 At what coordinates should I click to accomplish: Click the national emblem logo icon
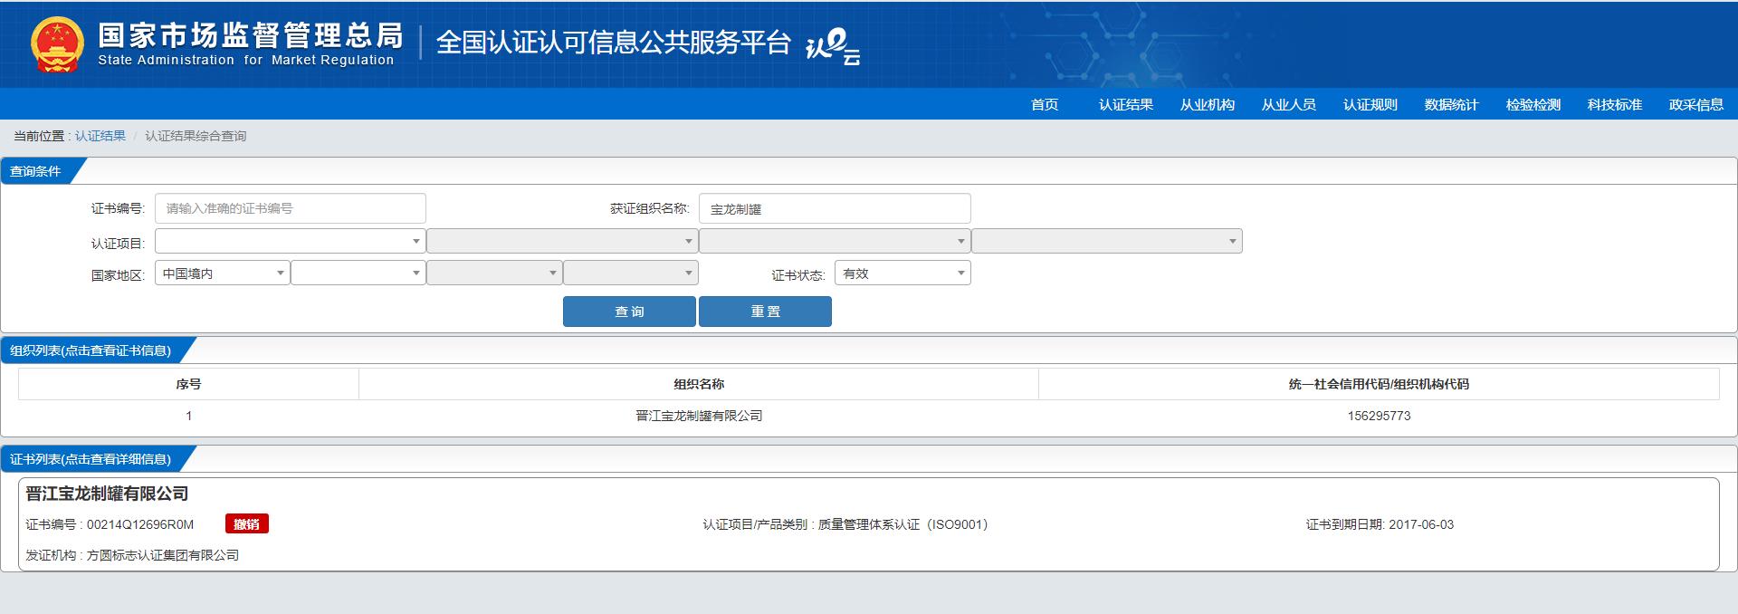click(x=57, y=44)
